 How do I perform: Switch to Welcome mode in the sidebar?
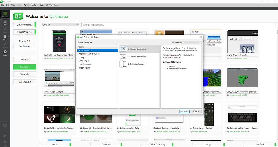tap(5, 14)
